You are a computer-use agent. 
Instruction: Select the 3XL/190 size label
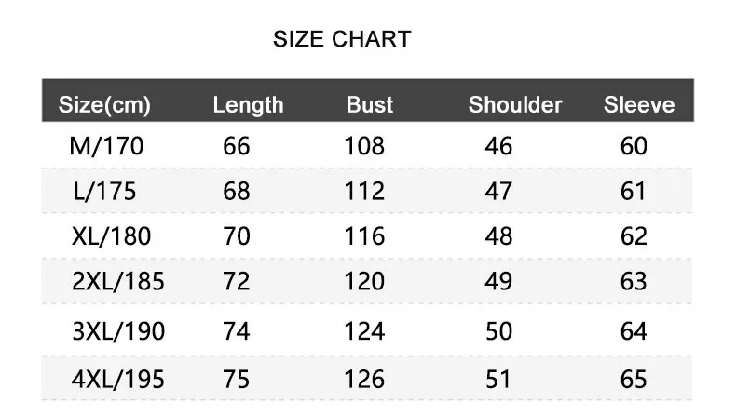pyautogui.click(x=117, y=331)
